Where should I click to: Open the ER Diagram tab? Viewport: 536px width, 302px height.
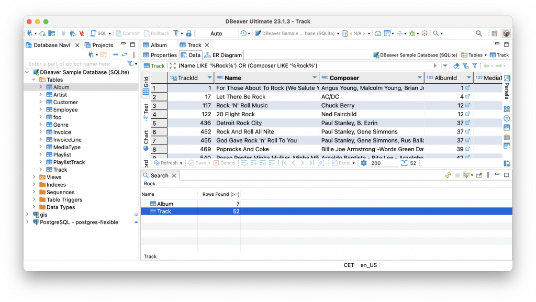(223, 55)
